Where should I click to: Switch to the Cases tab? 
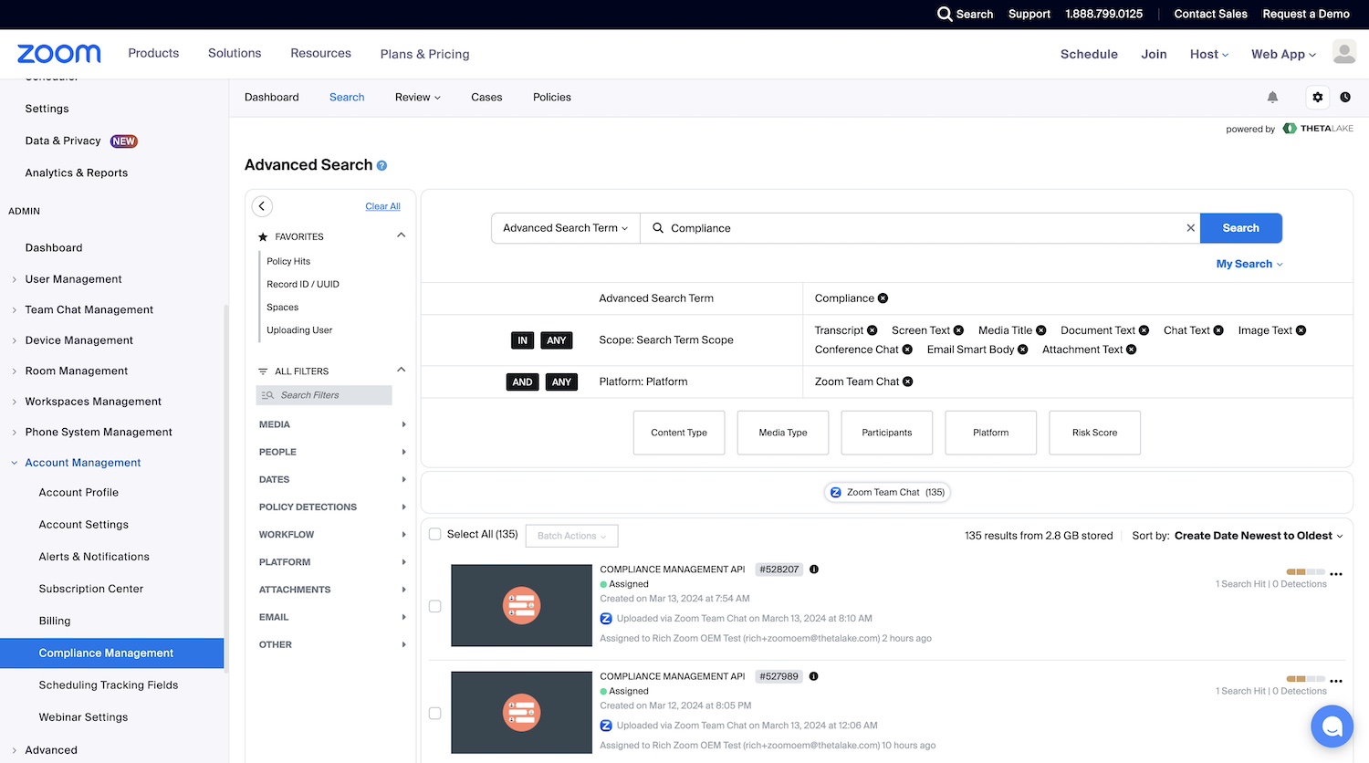[x=486, y=98]
